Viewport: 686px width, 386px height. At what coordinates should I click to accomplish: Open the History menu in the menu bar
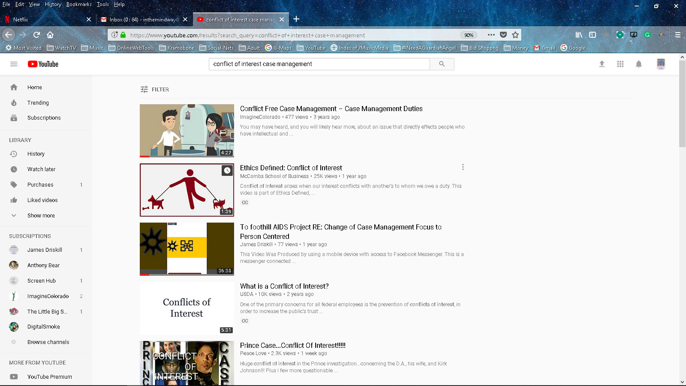coord(53,4)
